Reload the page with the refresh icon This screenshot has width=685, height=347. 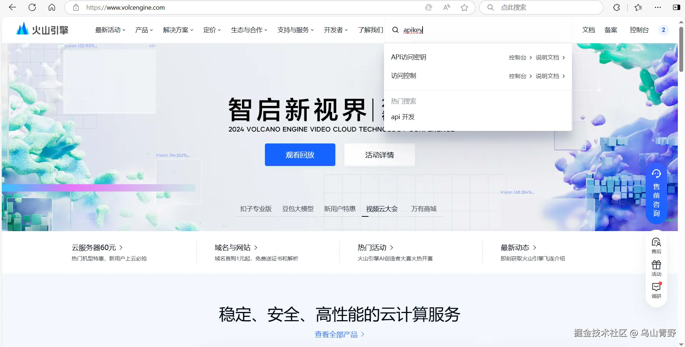pyautogui.click(x=32, y=8)
